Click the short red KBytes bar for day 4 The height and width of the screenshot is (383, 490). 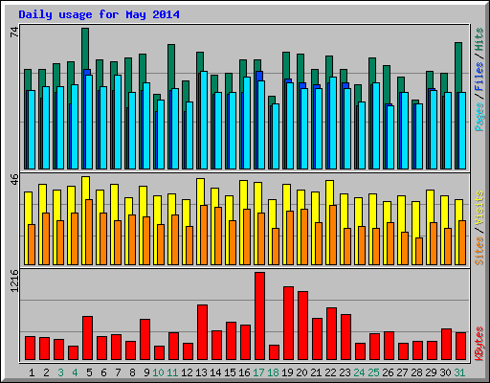pyautogui.click(x=73, y=353)
